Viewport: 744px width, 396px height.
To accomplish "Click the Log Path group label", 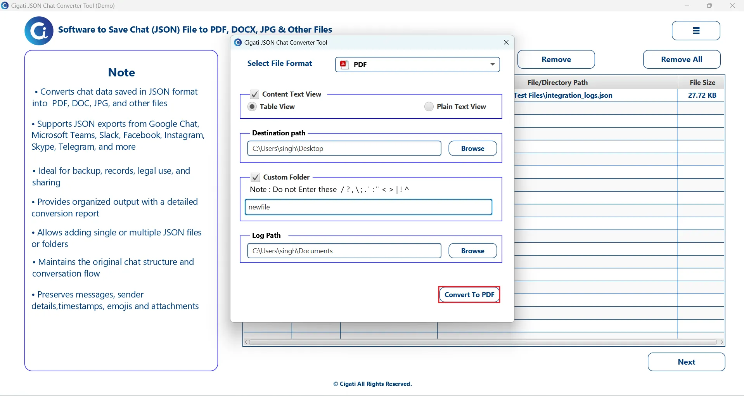I will tap(266, 235).
